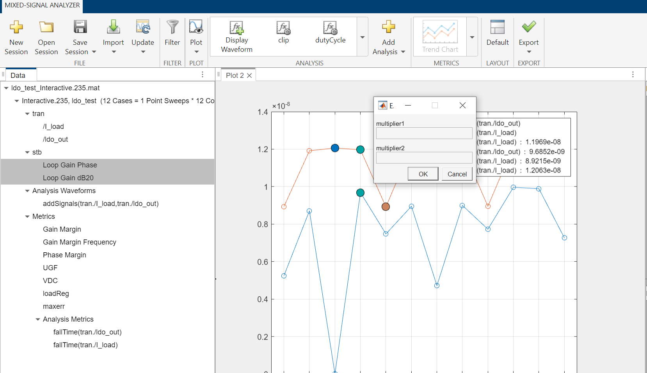This screenshot has width=647, height=373.
Task: Expand the analysis gallery dropdown arrow
Action: [x=362, y=37]
